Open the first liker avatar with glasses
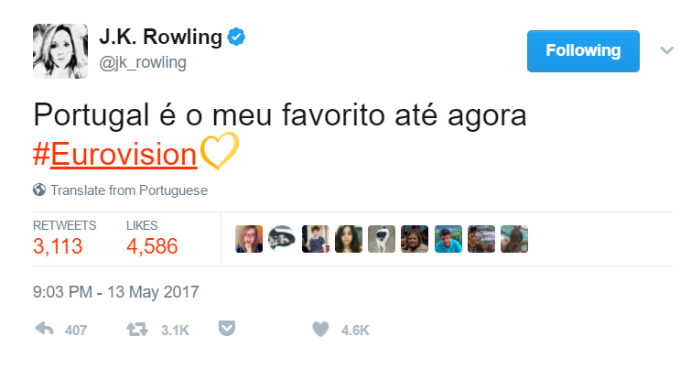 coord(249,239)
